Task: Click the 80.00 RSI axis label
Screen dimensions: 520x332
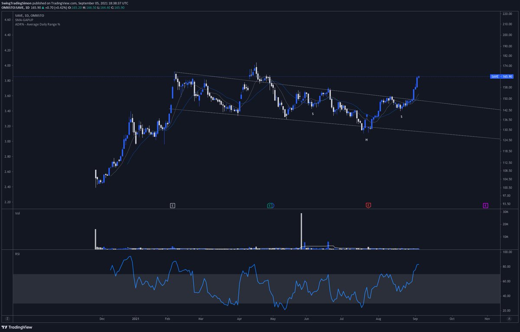Action: click(x=506, y=267)
